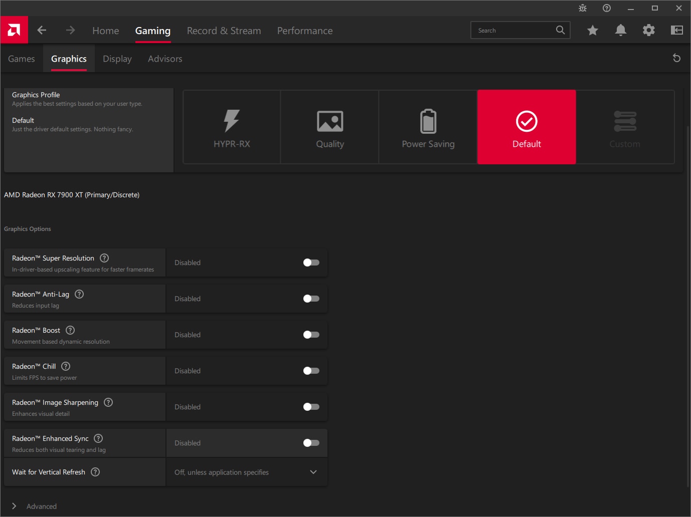Click 'Limits FPS to save power' text
The height and width of the screenshot is (517, 691).
click(45, 378)
